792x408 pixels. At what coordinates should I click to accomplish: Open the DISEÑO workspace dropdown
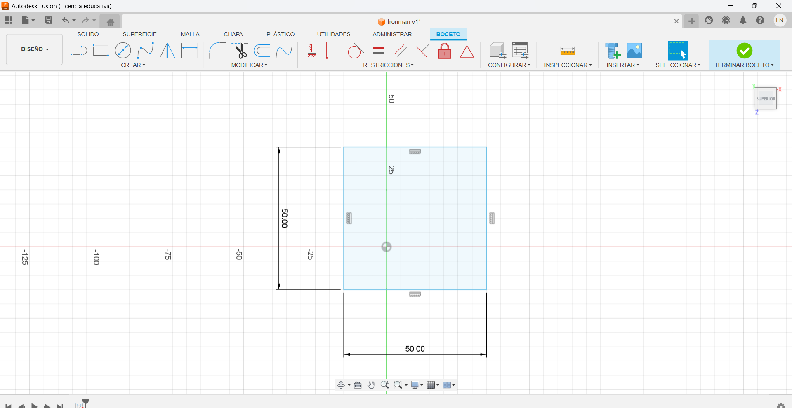click(x=35, y=49)
